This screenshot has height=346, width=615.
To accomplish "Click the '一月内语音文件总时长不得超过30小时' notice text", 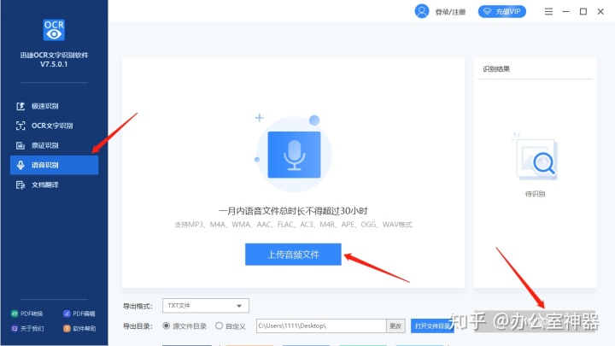I will click(x=293, y=211).
